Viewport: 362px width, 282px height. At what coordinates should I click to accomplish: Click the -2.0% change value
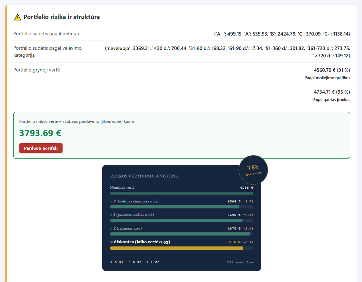248,228
